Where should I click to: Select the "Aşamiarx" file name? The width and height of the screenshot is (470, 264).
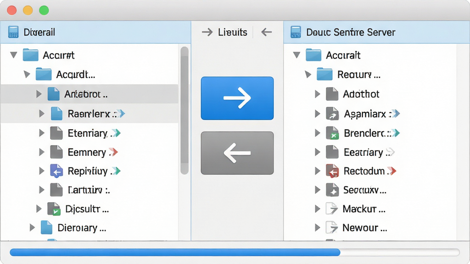click(365, 114)
